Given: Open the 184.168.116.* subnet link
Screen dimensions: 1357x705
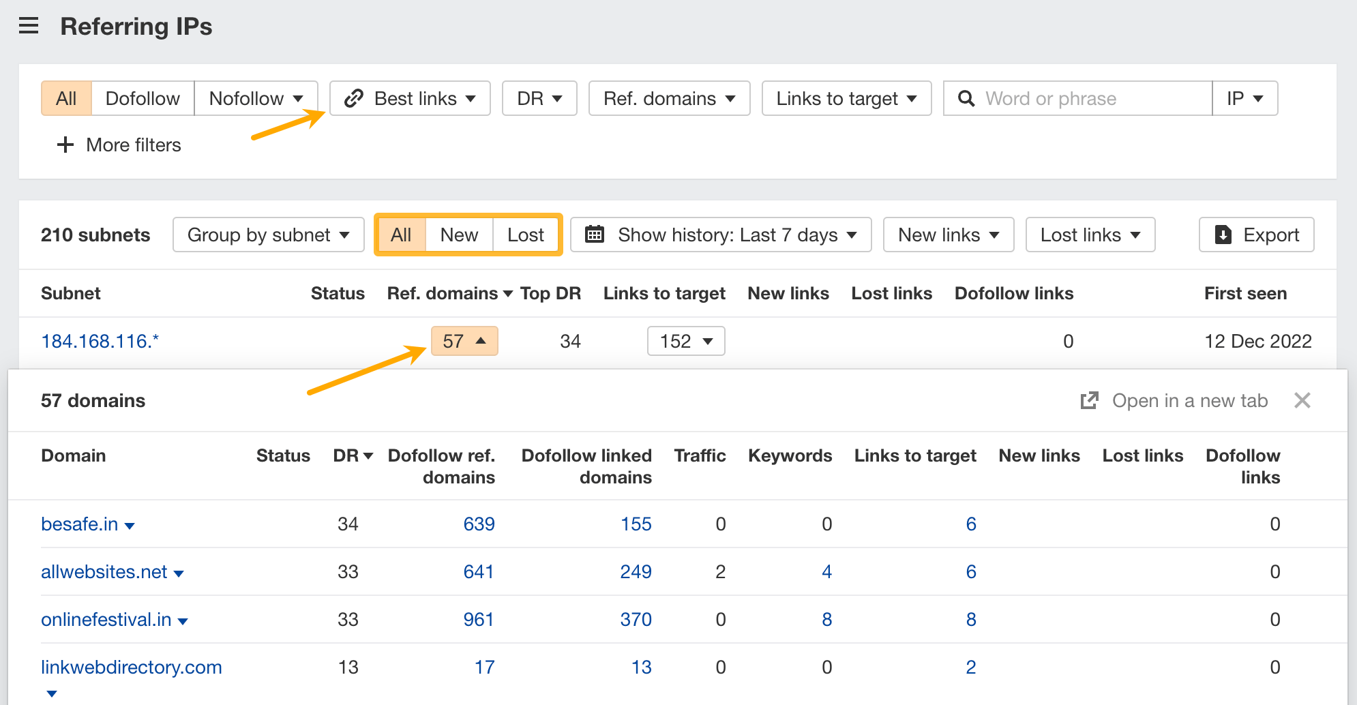Looking at the screenshot, I should coord(100,341).
